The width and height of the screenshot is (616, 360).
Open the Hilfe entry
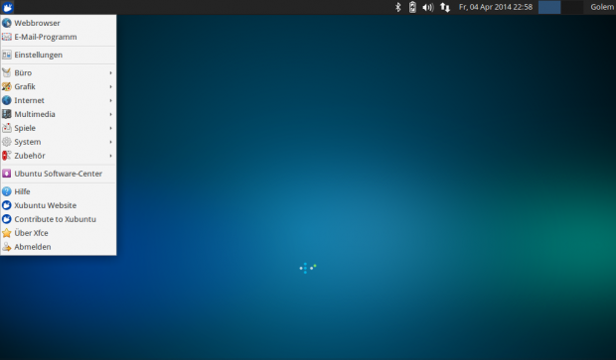(59, 191)
